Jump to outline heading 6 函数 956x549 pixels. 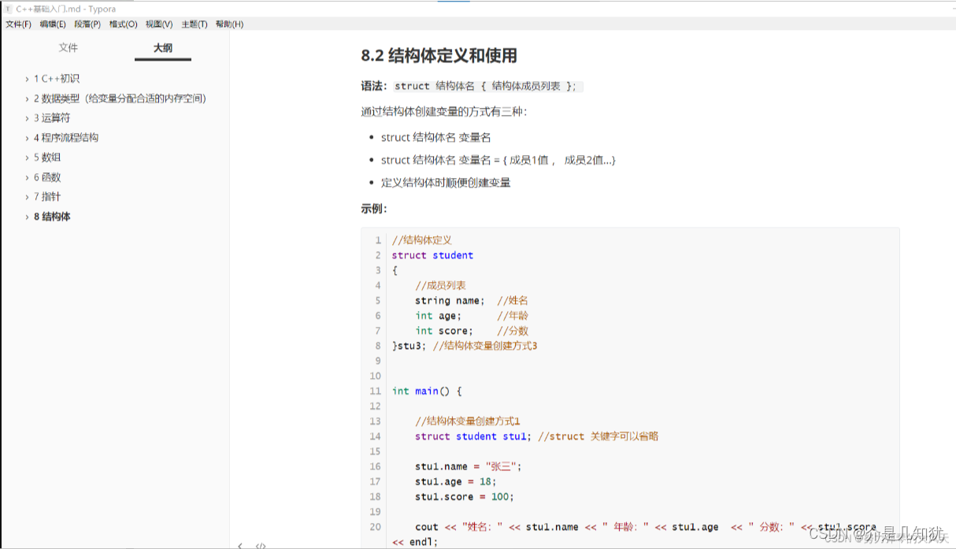tap(47, 177)
